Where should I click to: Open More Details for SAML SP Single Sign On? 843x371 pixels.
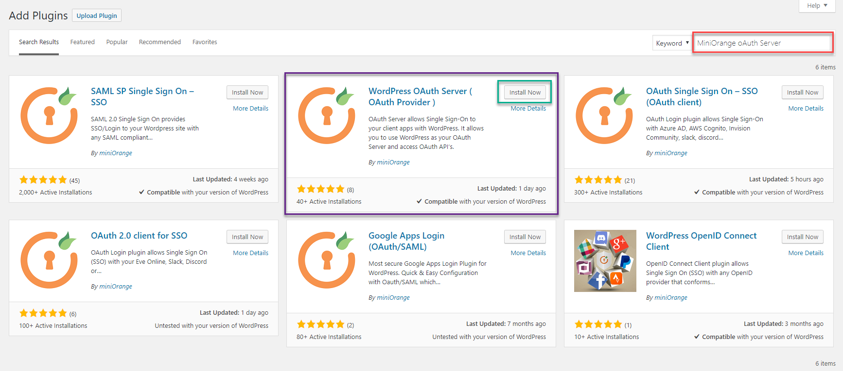coord(250,109)
